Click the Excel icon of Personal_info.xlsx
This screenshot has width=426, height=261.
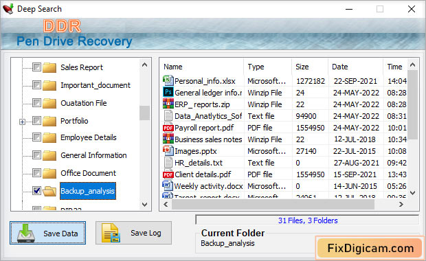168,80
